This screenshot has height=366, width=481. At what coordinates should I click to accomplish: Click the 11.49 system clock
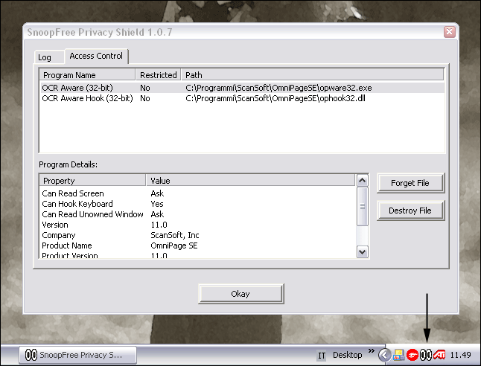460,355
